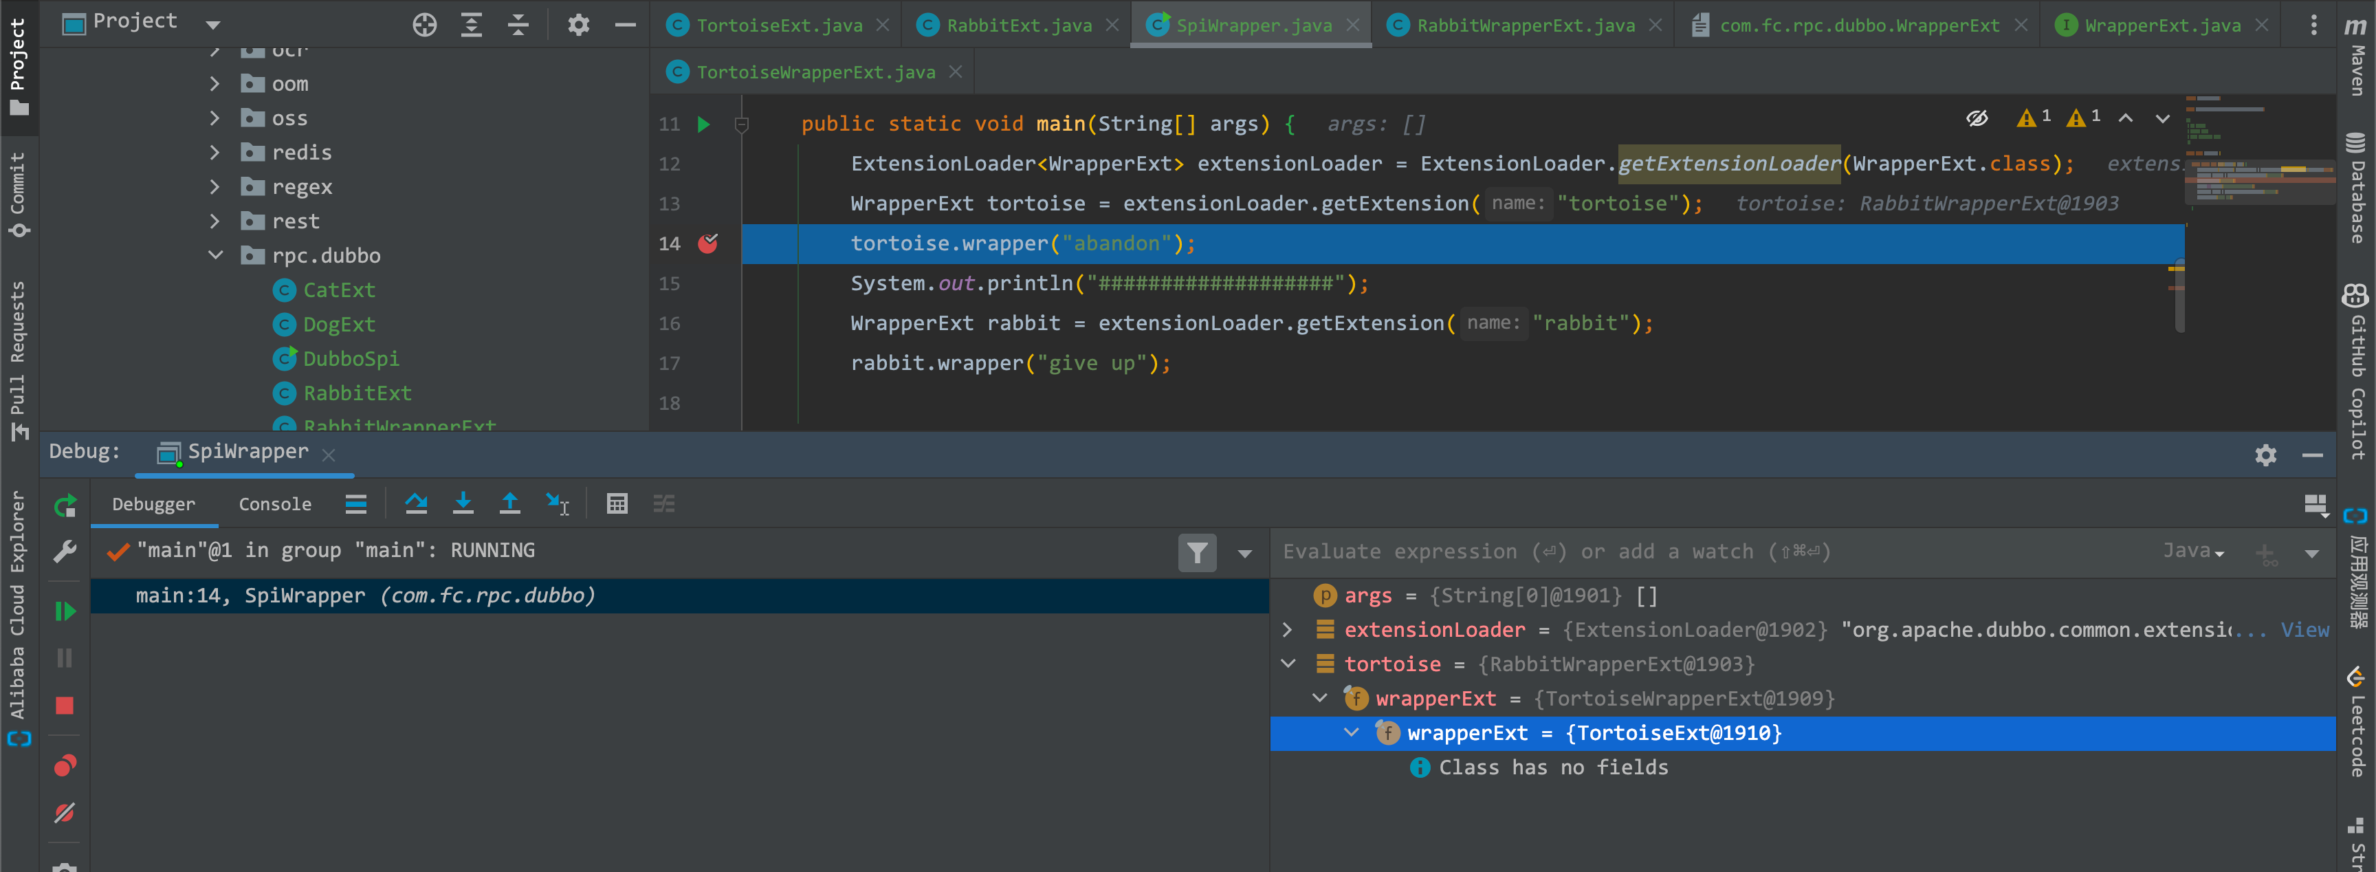The image size is (2376, 872).
Task: Switch to RabbitWrapperExt.java tab
Action: click(1526, 25)
